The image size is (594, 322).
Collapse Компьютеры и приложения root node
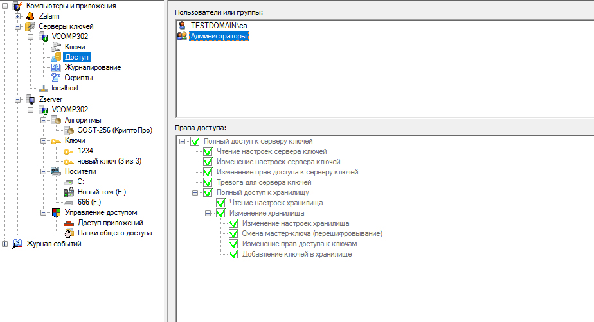4,6
